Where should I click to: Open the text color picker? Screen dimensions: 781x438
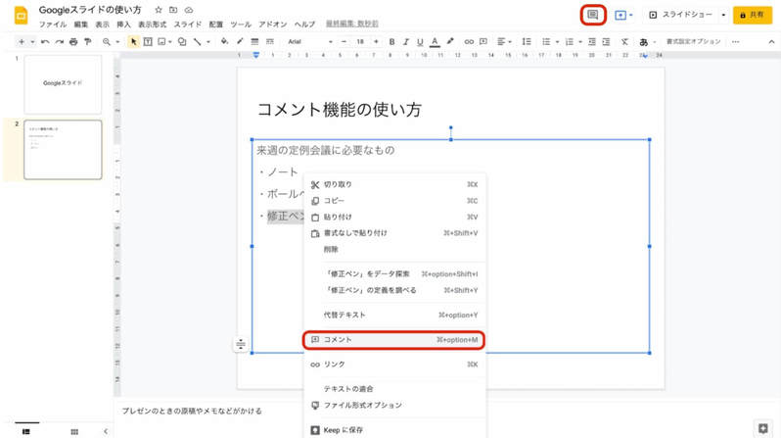pyautogui.click(x=435, y=42)
